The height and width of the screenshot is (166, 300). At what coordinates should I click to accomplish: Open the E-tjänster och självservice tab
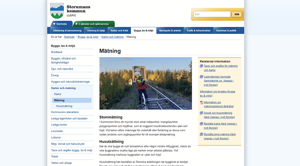click(x=94, y=24)
